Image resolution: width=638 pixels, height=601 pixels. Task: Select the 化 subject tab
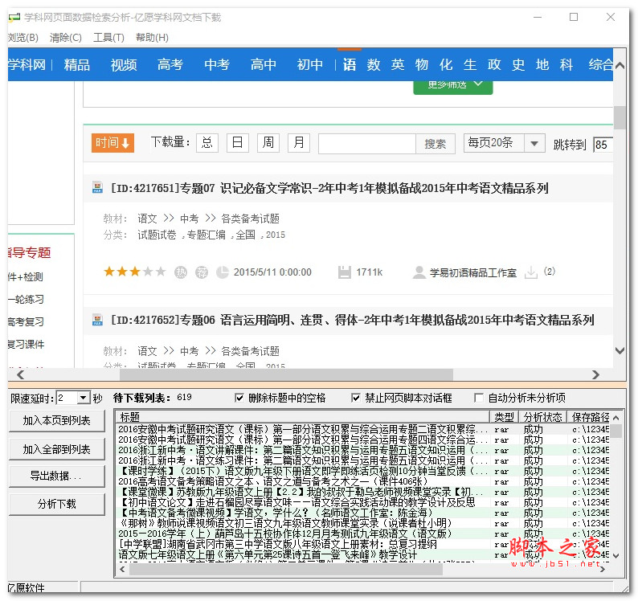click(x=446, y=65)
